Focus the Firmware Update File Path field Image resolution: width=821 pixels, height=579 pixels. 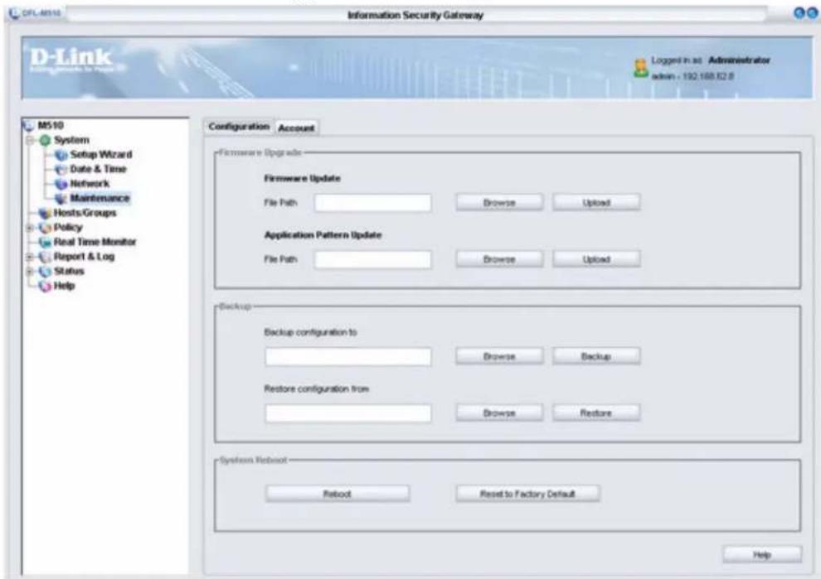coord(373,203)
